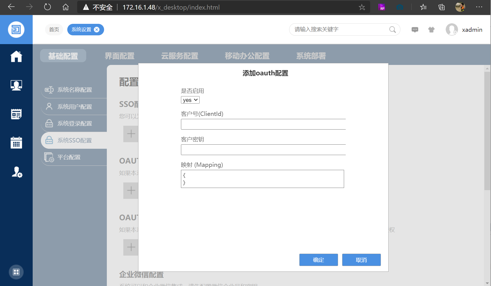Open the app grid icon at bottom left
This screenshot has width=491, height=286.
16,272
